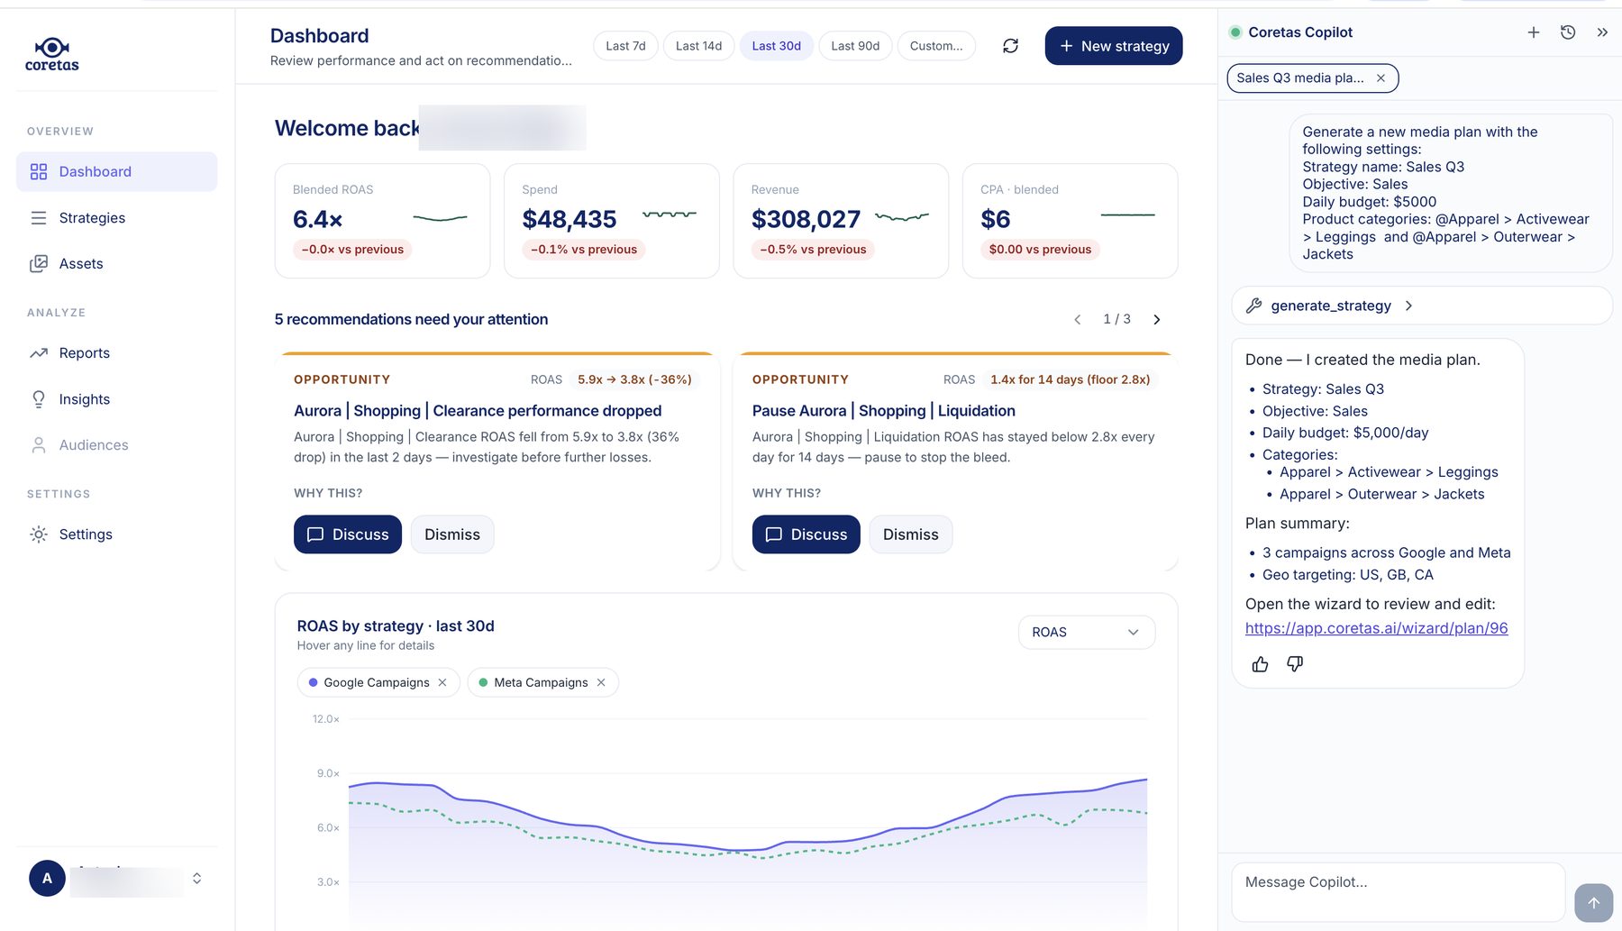Open the Spend metric card
This screenshot has height=931, width=1622.
pos(612,221)
